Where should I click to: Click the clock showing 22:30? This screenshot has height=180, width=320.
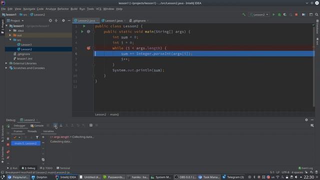coord(309,177)
